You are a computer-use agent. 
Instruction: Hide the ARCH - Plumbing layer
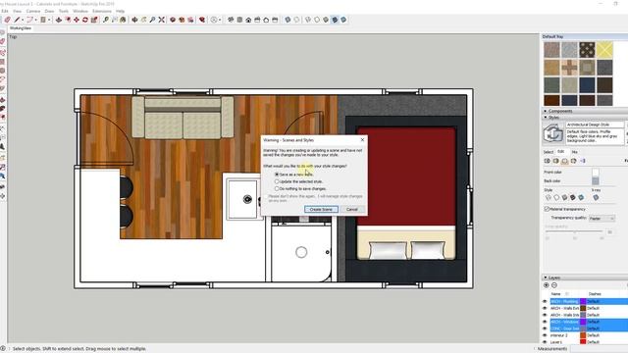point(545,301)
